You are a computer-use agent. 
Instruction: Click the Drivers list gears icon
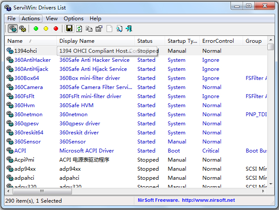tap(13, 29)
